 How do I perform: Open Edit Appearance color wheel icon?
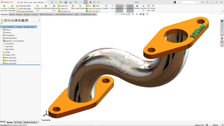pyautogui.click(x=141, y=14)
